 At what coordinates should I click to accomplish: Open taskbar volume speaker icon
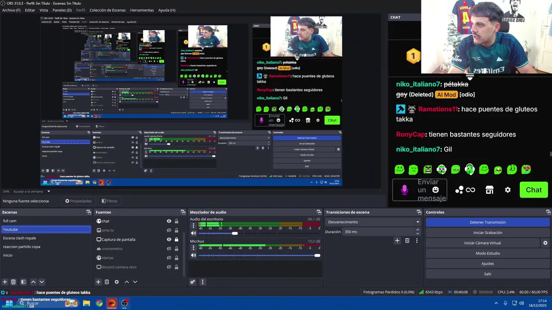[x=521, y=303]
